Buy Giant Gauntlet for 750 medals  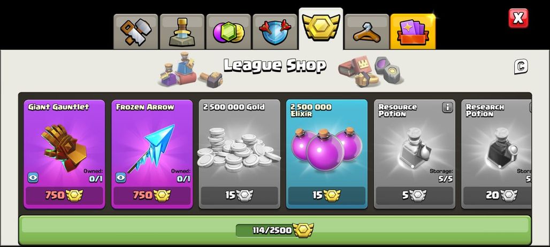click(x=64, y=196)
